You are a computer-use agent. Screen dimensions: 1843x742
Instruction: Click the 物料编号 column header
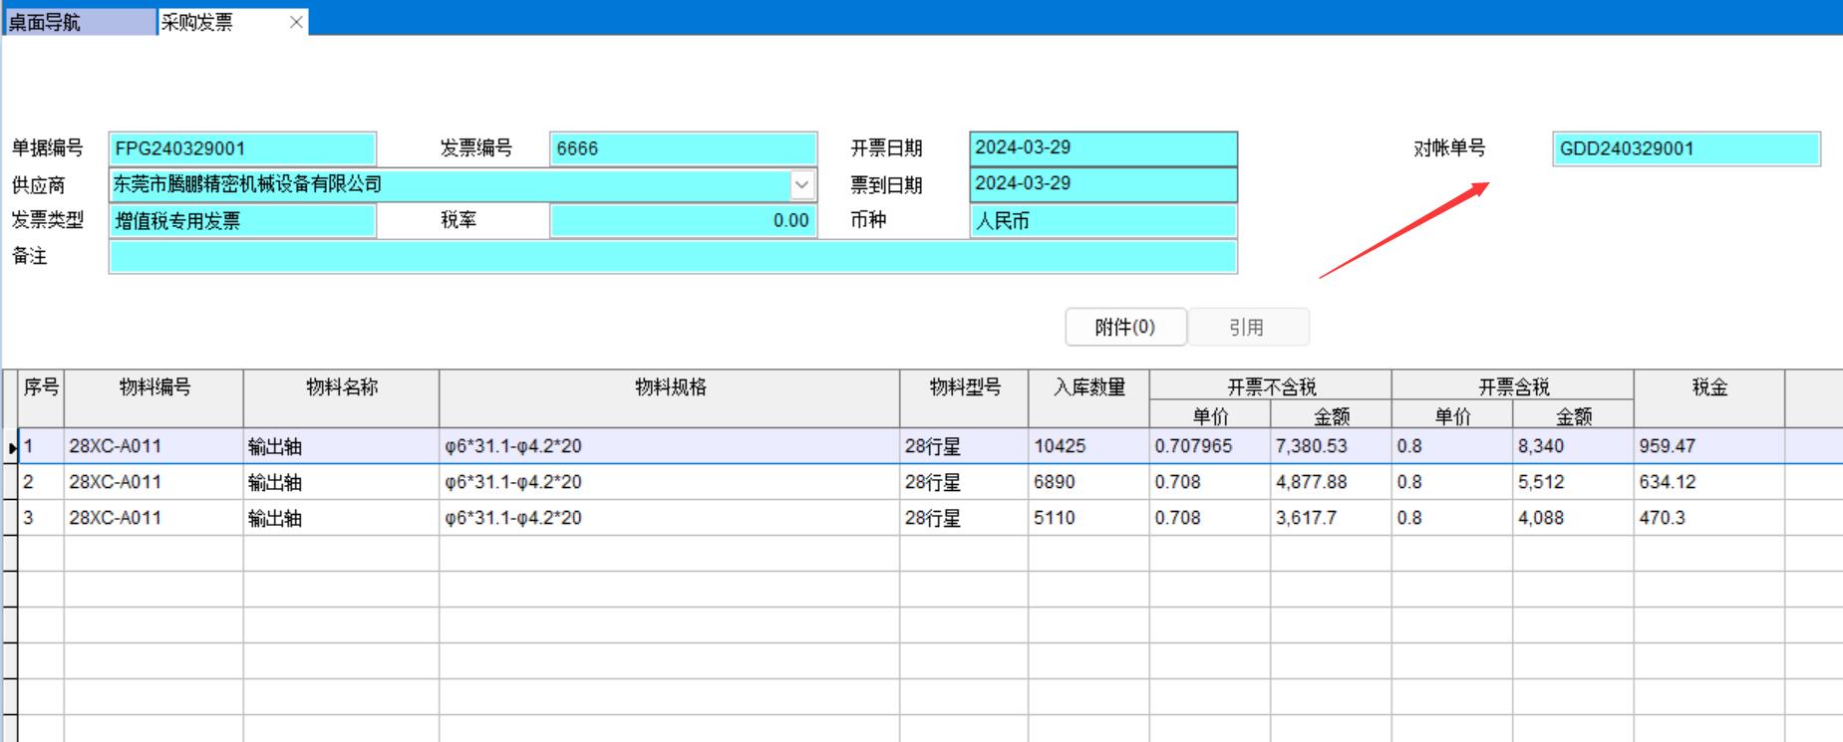[x=154, y=388]
